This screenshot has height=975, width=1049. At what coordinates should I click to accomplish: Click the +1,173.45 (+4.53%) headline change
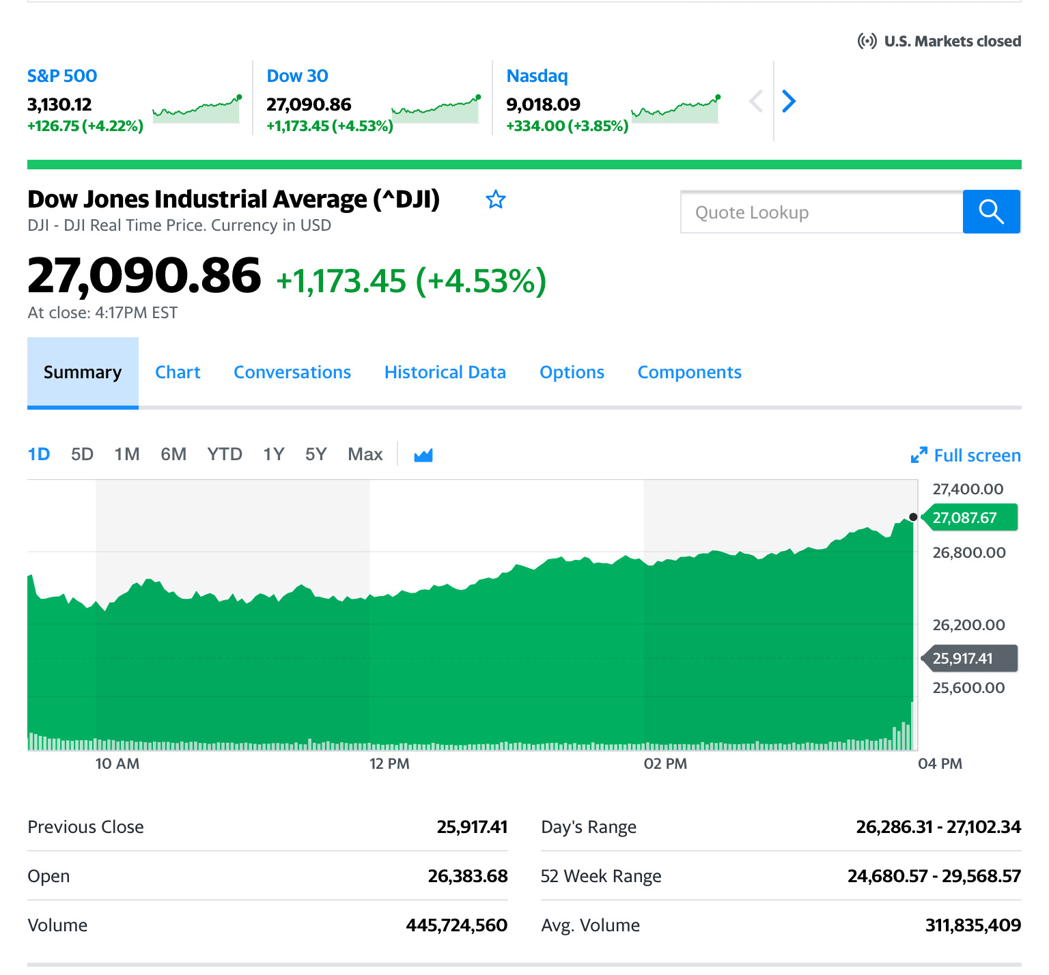click(411, 281)
